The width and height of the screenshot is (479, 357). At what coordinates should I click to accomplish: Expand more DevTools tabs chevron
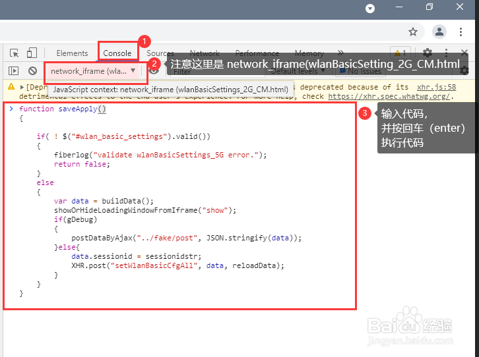(340, 53)
